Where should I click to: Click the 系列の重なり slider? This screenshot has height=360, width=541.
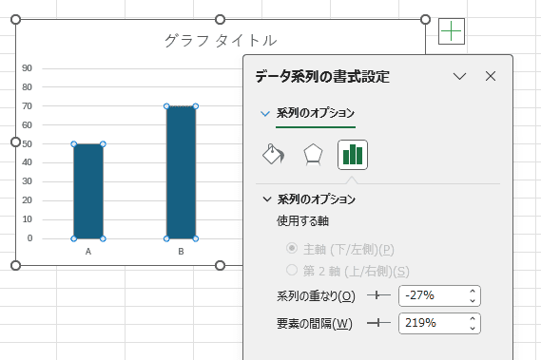(x=378, y=295)
